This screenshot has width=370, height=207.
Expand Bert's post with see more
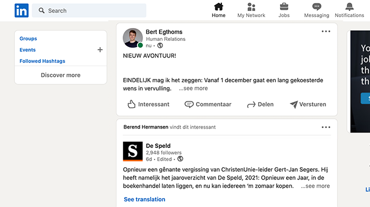193,88
